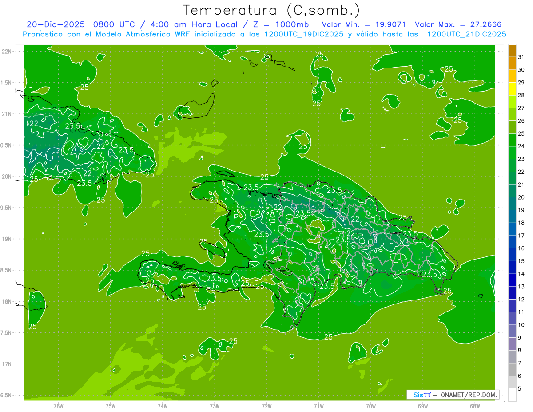This screenshot has height=412, width=533.
Task: Pick the green swatch between 24 and 25
Action: click(512, 140)
